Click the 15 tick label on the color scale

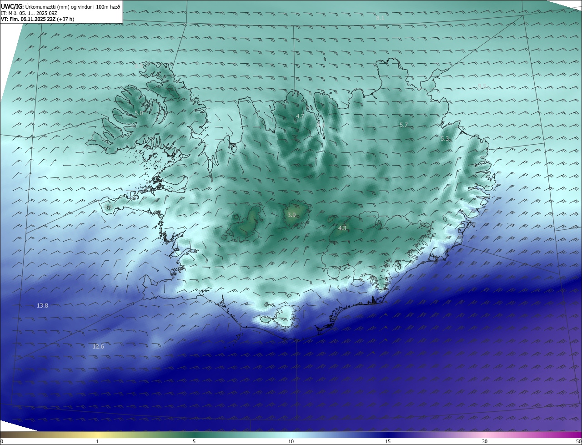388,441
